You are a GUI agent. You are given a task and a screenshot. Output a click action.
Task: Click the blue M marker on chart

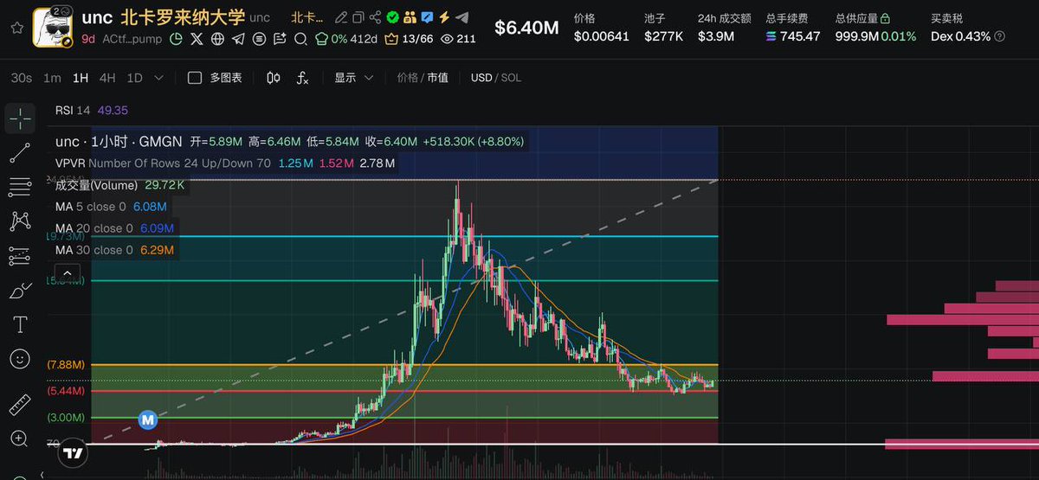(147, 420)
